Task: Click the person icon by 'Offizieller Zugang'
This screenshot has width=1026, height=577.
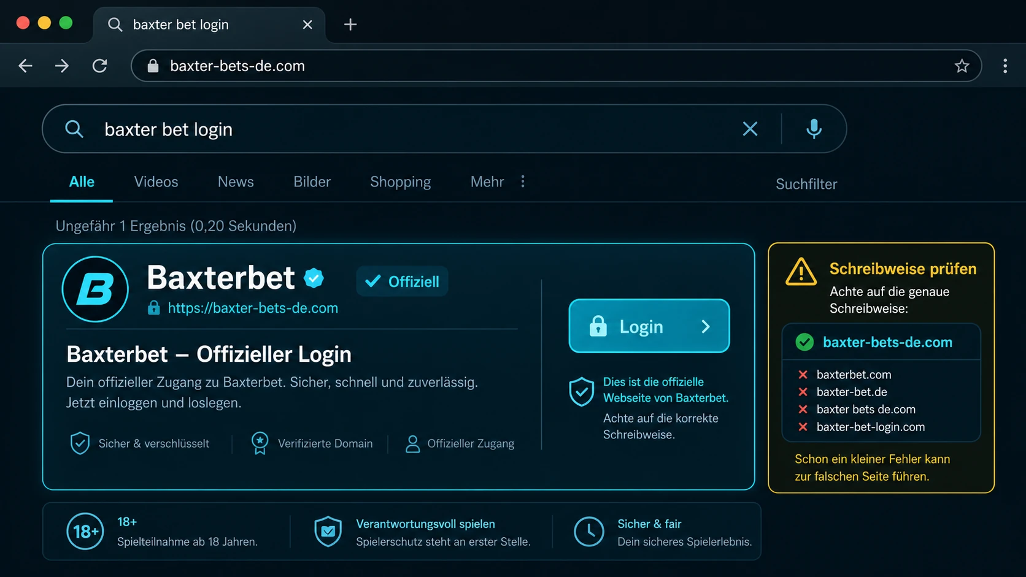Action: click(x=412, y=443)
